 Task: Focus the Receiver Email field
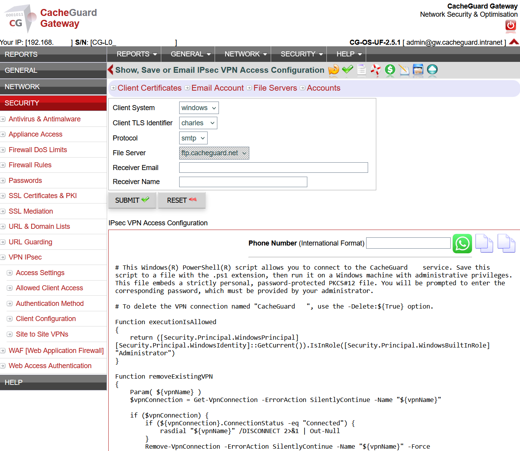coord(273,168)
